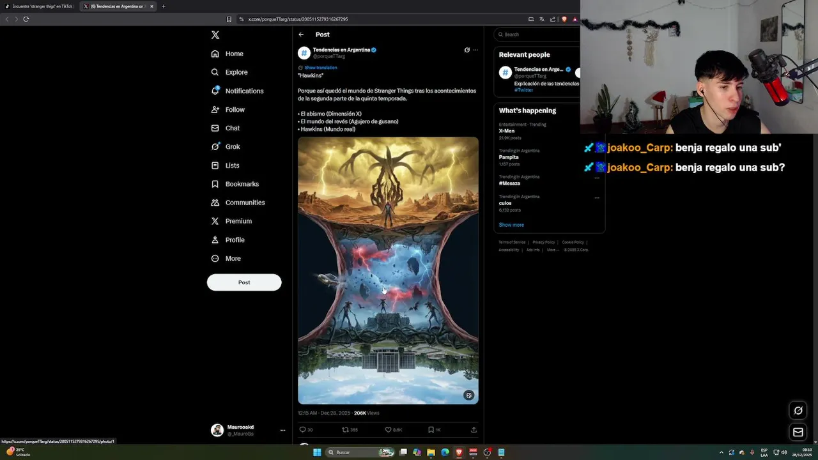818x460 pixels.
Task: Click the browser back arrow
Action: (7, 19)
